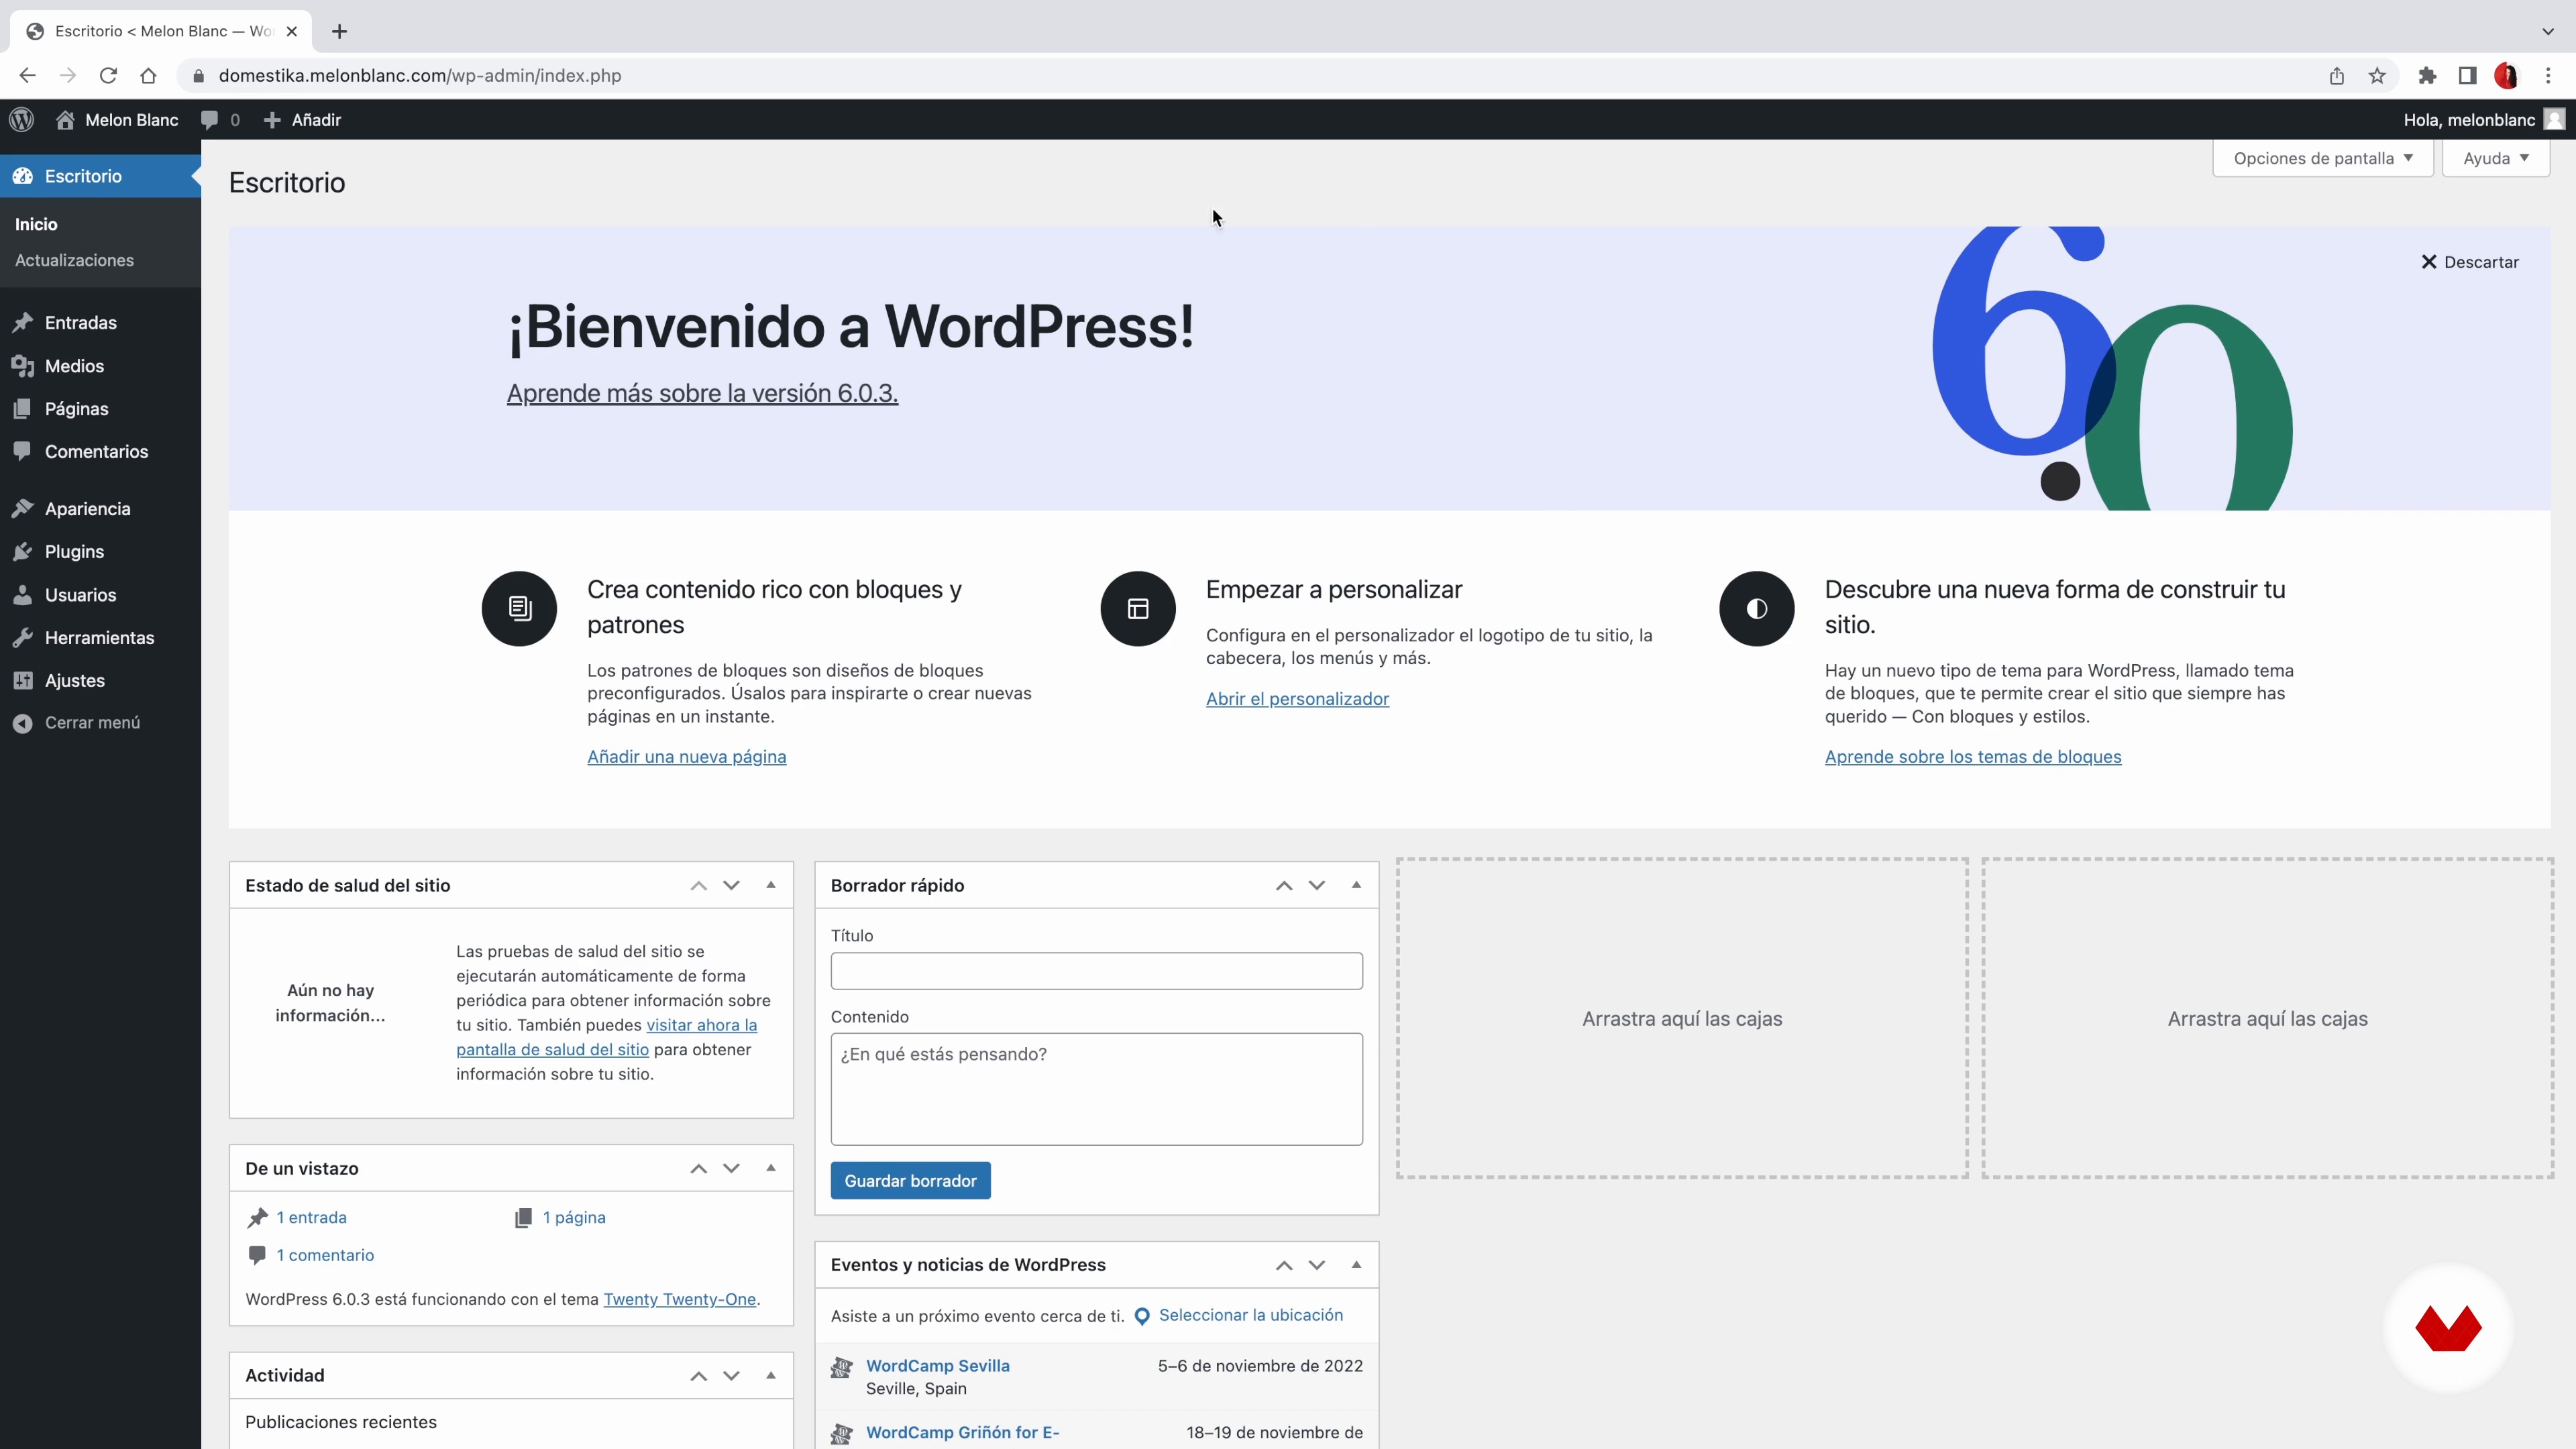Move Actividad panel down
2576x1449 pixels.
click(x=732, y=1376)
